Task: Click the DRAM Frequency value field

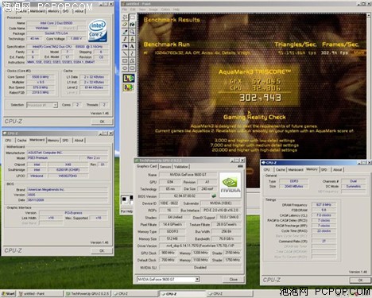Action: (324, 204)
